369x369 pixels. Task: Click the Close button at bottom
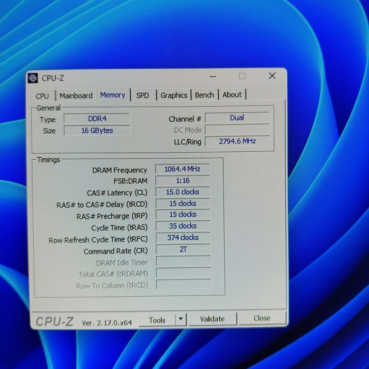[x=261, y=318]
